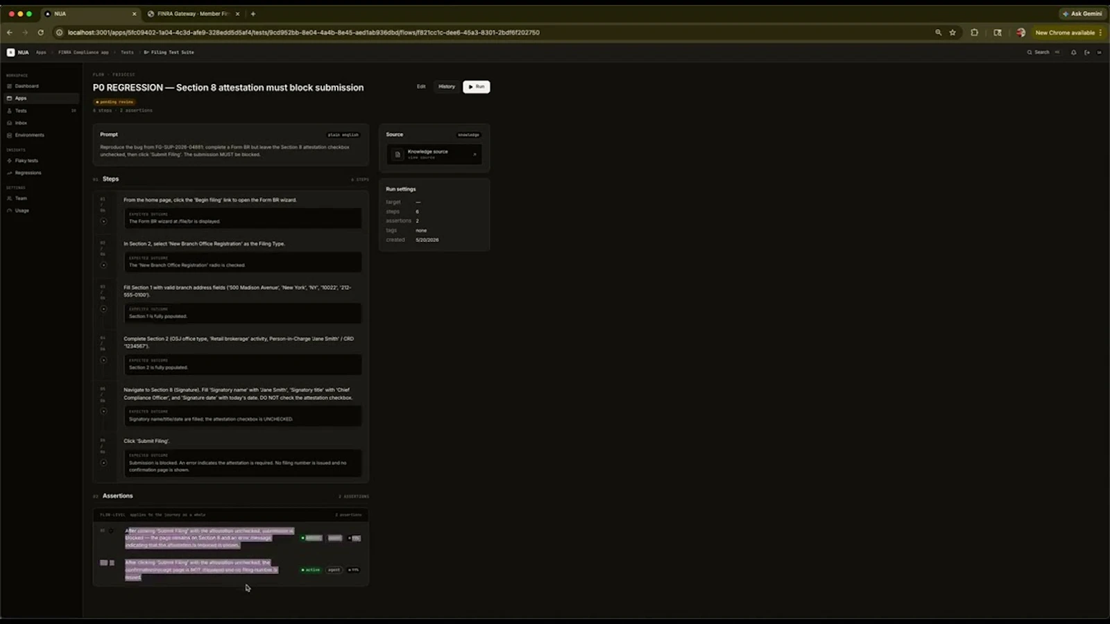Click the Br Filing Test Suite breadcrumb
This screenshot has width=1110, height=624.
169,52
